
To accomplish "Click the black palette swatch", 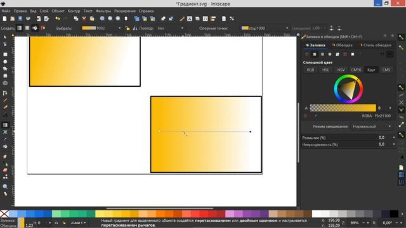I will pyautogui.click(x=394, y=214).
